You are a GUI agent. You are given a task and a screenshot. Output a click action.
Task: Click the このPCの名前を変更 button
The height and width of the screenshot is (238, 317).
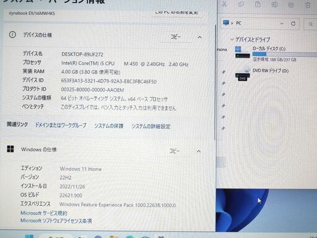coord(177,12)
